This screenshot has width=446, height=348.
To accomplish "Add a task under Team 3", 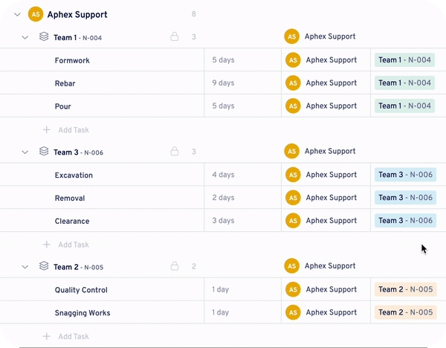I will [73, 245].
